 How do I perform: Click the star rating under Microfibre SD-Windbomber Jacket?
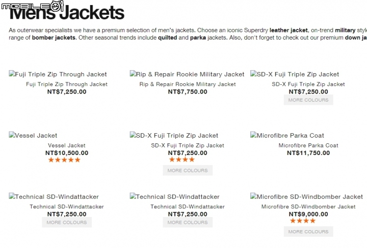(x=303, y=221)
